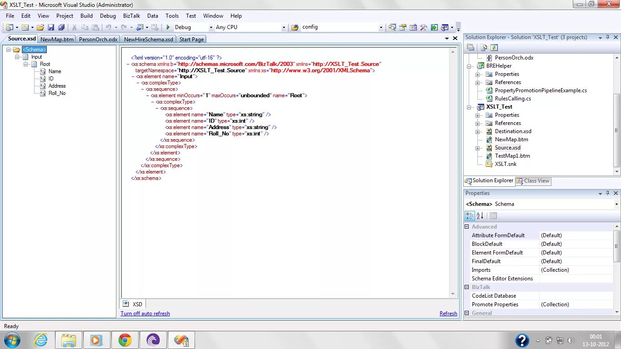Click the Copy icon in toolbar
Image resolution: width=621 pixels, height=349 pixels.
85,27
